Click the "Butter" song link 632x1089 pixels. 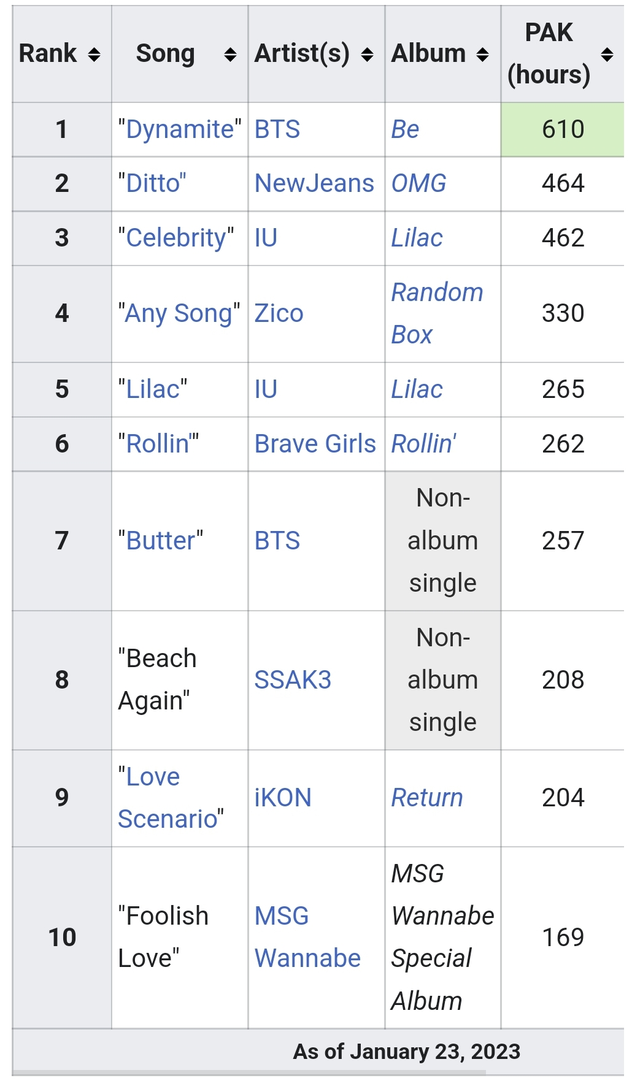point(161,541)
